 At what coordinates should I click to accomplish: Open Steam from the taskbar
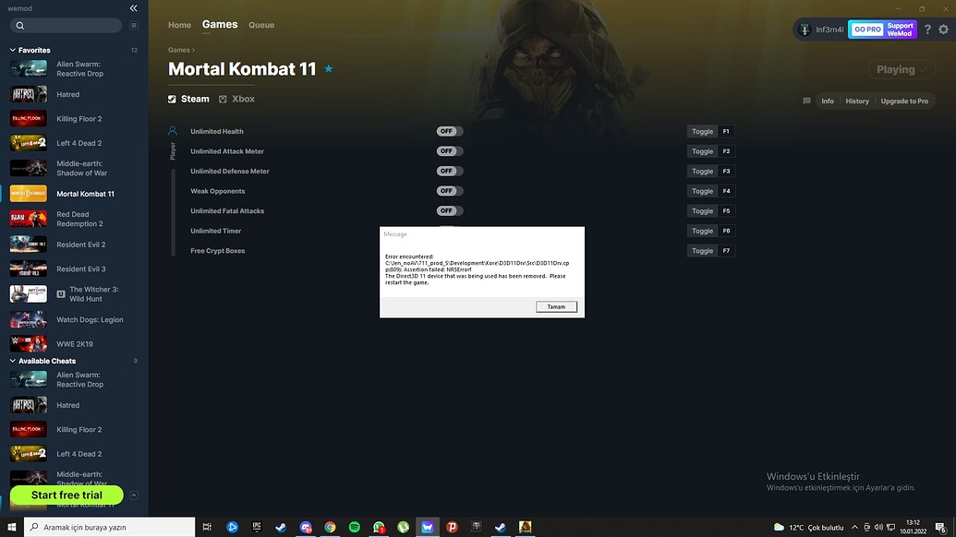(x=280, y=527)
